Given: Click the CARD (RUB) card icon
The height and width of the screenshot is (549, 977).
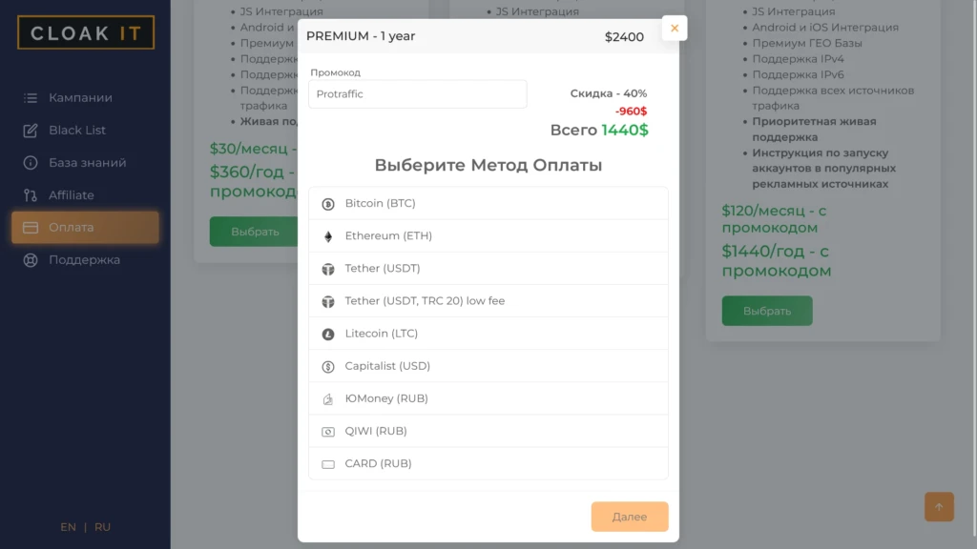Looking at the screenshot, I should coord(328,464).
